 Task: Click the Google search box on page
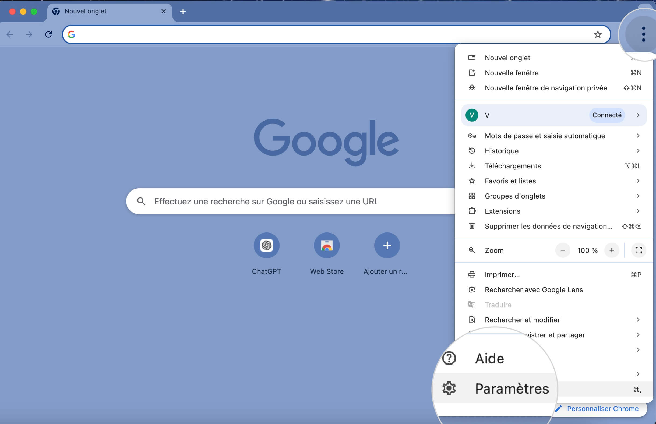click(x=290, y=201)
